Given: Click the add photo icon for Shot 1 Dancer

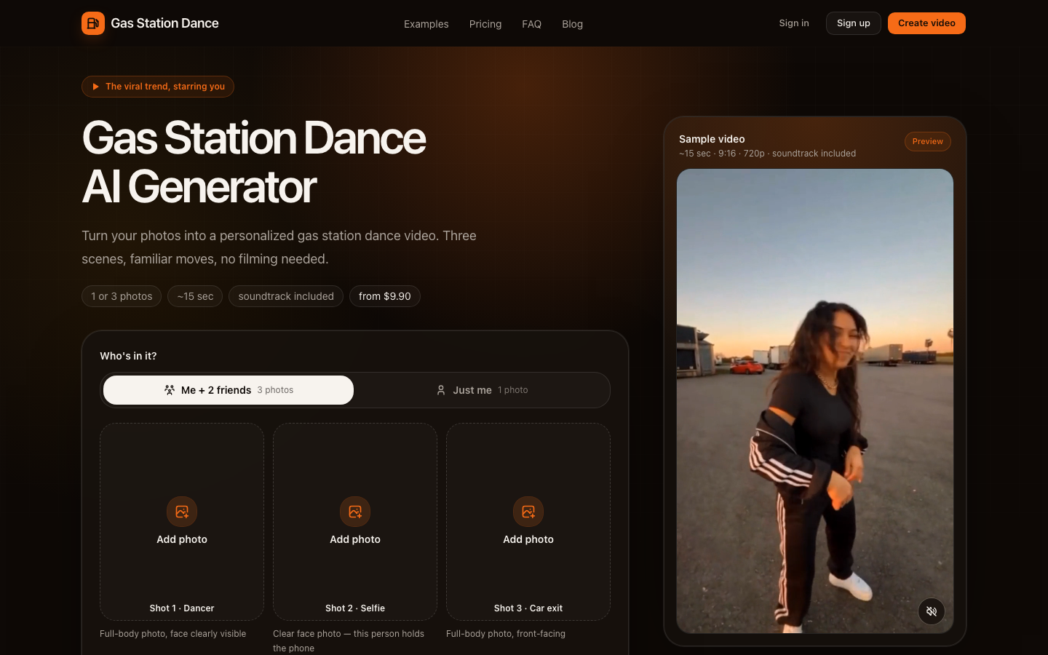Looking at the screenshot, I should [x=182, y=512].
